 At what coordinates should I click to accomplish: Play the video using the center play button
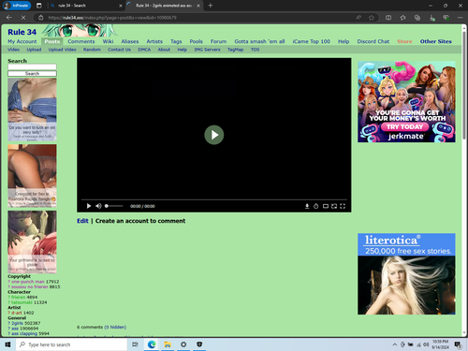coord(214,135)
